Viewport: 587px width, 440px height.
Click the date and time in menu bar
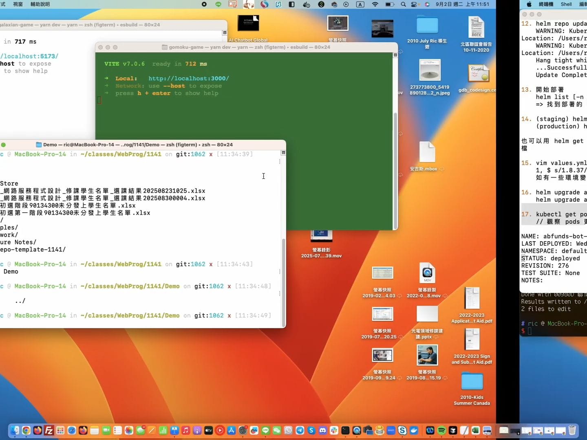point(462,4)
